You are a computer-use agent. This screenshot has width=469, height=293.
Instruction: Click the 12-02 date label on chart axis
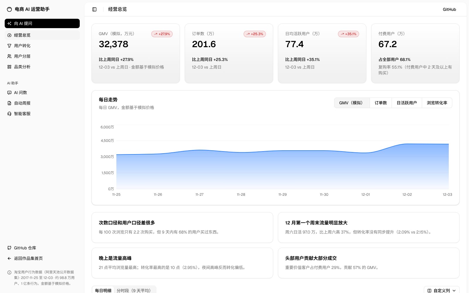(x=407, y=195)
